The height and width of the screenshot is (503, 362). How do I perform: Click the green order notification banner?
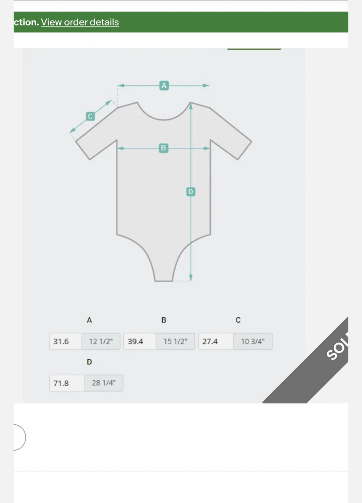pyautogui.click(x=181, y=22)
